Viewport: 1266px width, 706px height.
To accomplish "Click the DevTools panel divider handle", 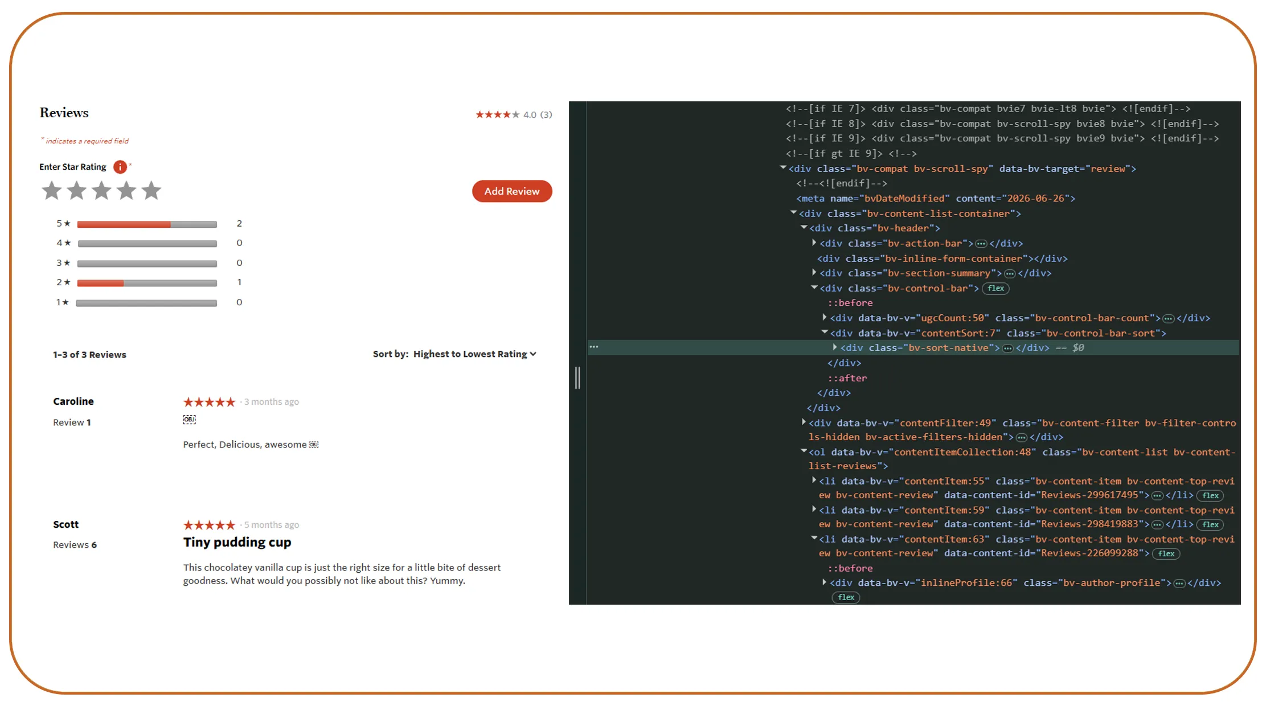I will tap(577, 378).
